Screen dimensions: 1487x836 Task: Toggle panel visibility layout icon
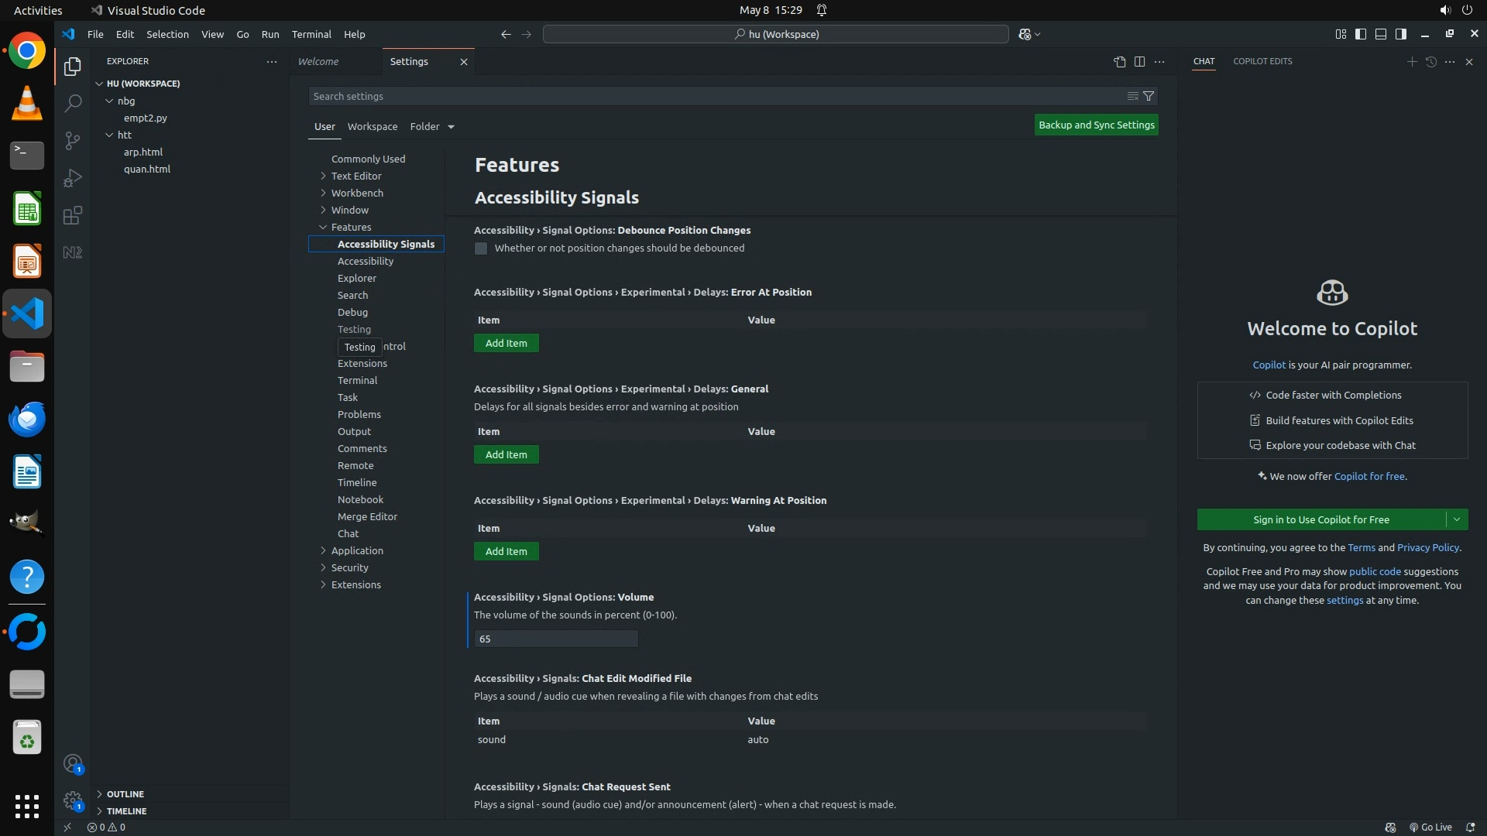tap(1381, 34)
